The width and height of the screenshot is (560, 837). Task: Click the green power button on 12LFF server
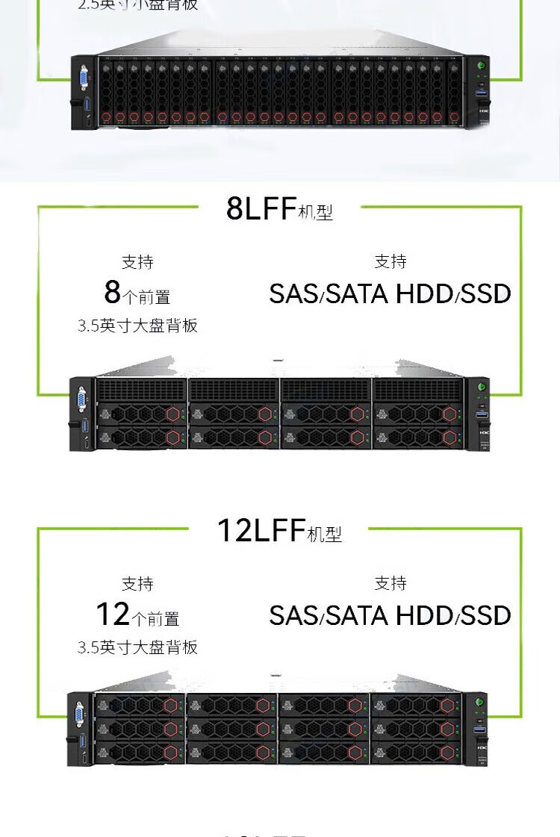pos(479,702)
